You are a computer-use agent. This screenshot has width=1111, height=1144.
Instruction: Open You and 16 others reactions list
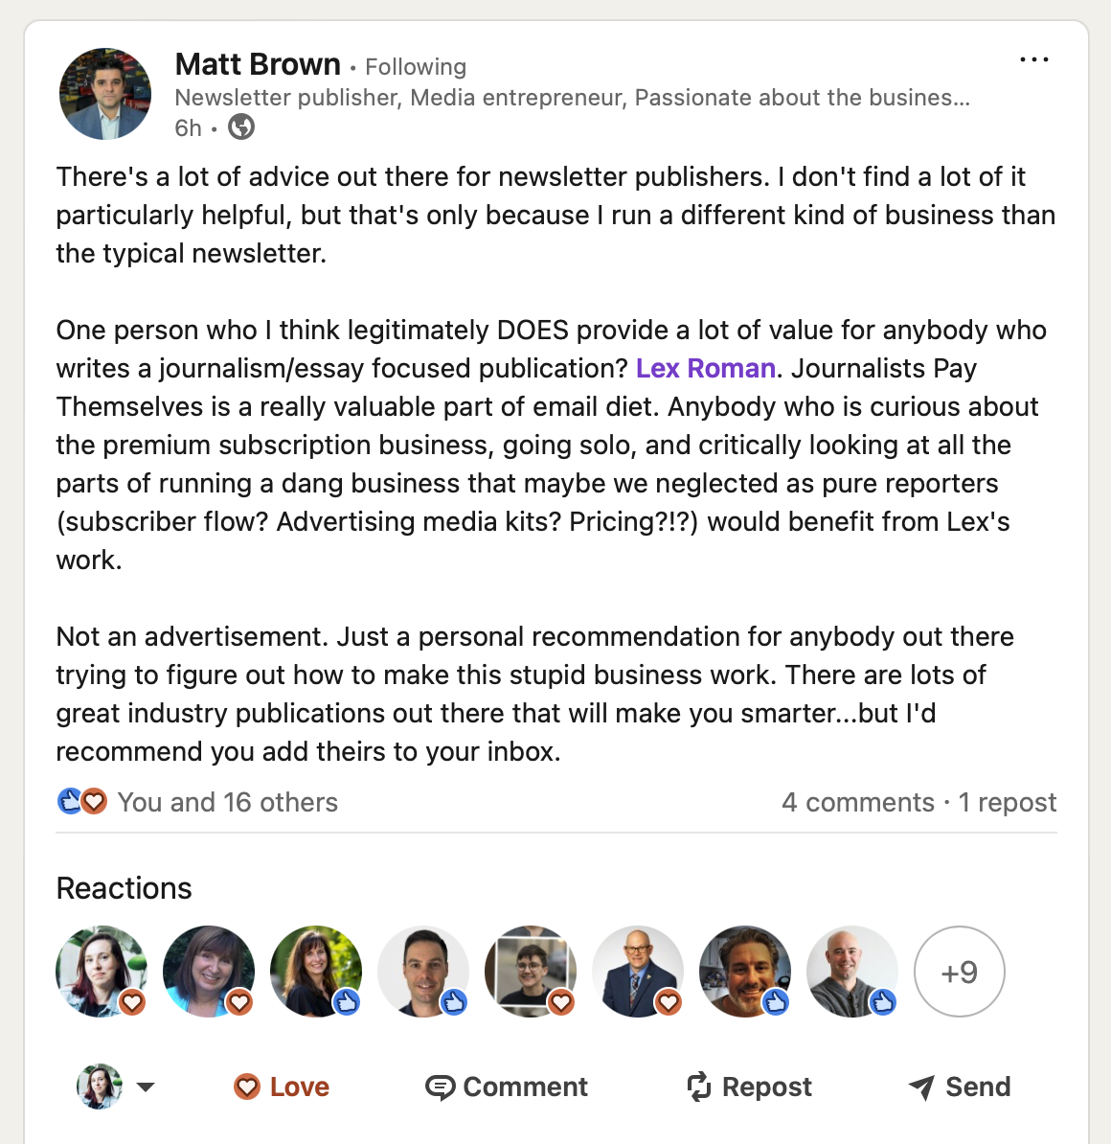tap(228, 802)
